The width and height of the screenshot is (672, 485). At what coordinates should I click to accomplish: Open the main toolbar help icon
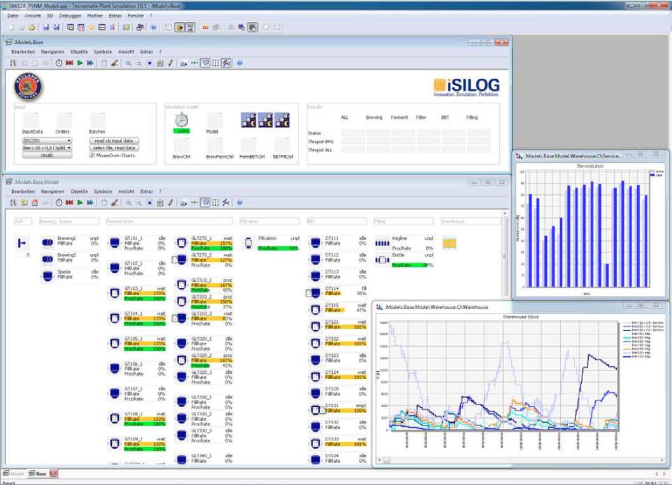click(x=154, y=27)
